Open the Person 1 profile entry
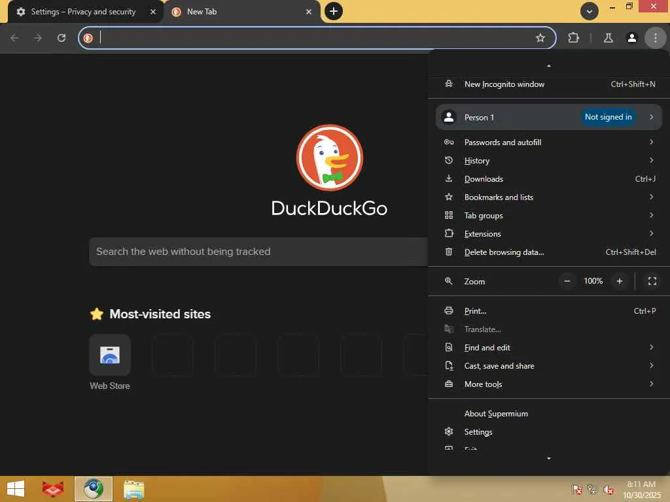The height and width of the screenshot is (502, 670). pos(549,117)
